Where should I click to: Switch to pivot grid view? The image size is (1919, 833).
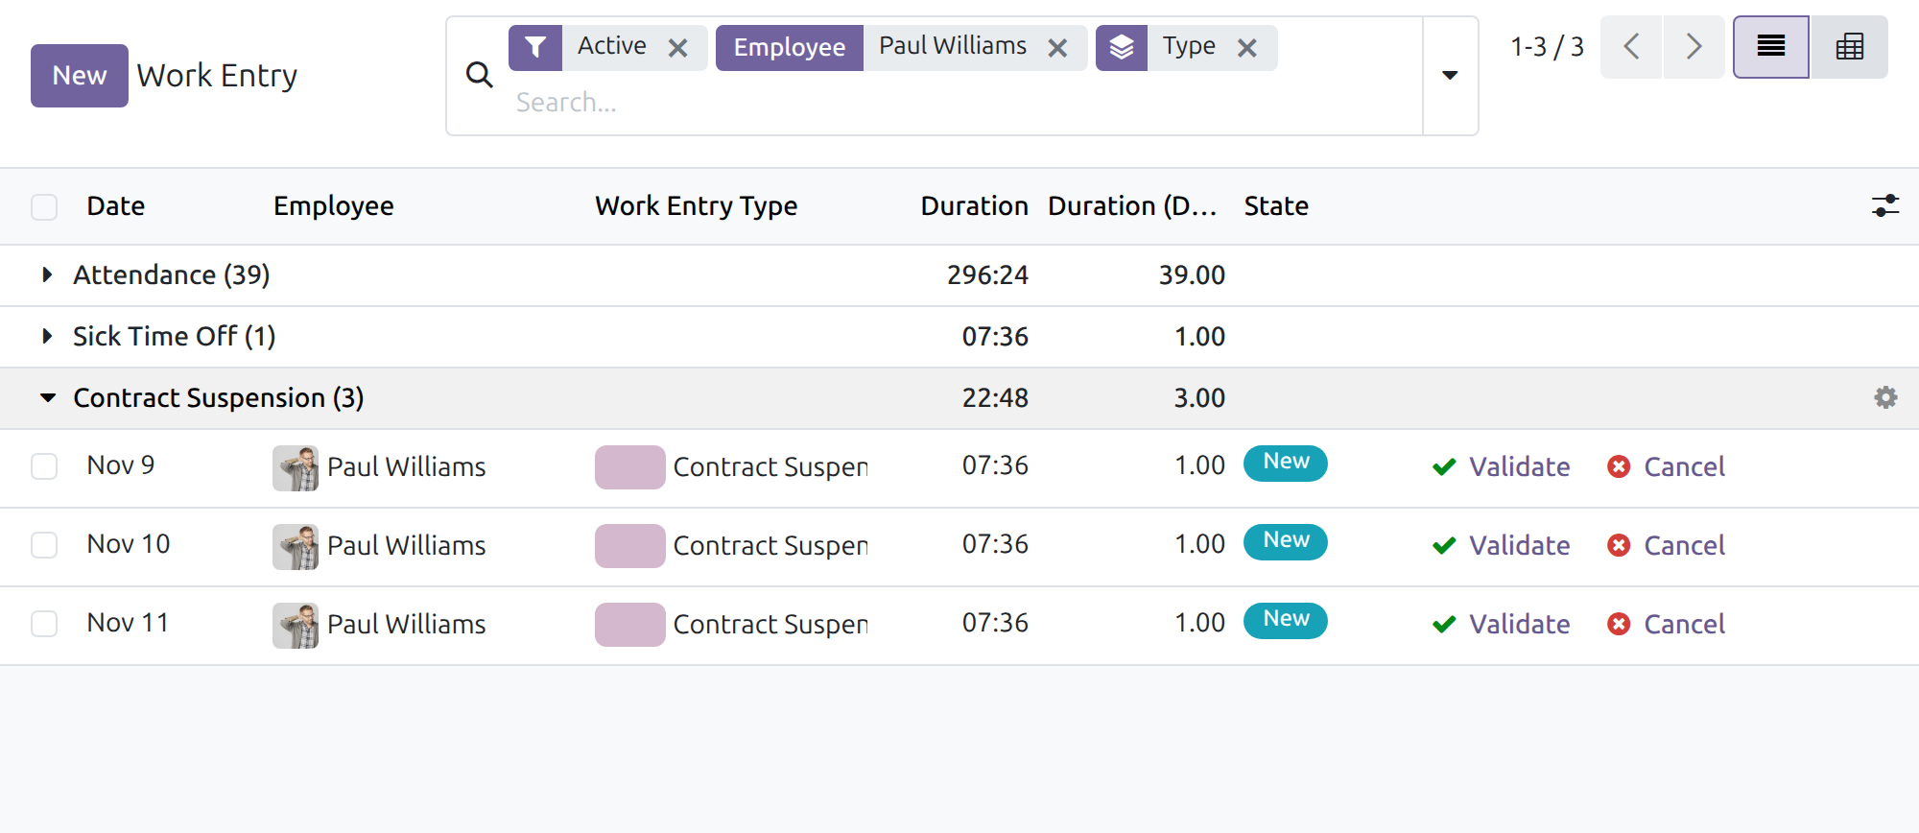click(1849, 47)
